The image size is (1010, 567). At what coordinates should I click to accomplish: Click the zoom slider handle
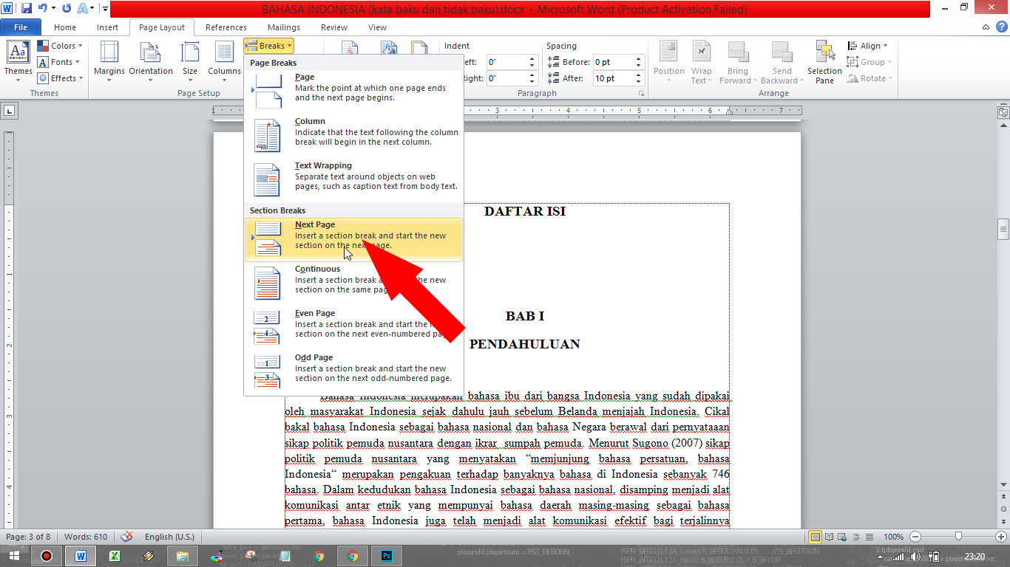(958, 537)
